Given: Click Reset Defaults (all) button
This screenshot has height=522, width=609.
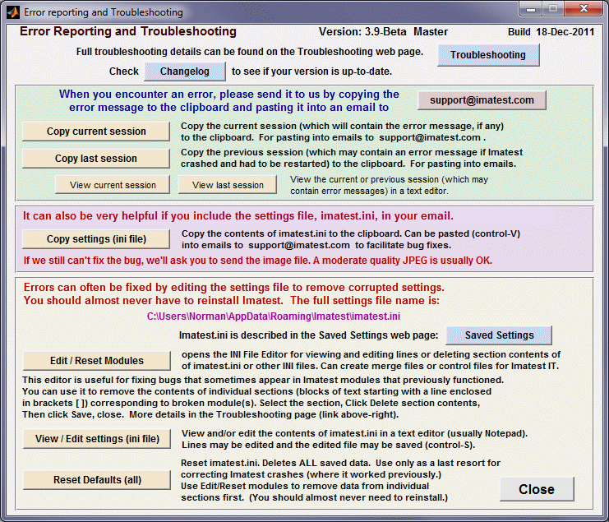Looking at the screenshot, I should [97, 480].
